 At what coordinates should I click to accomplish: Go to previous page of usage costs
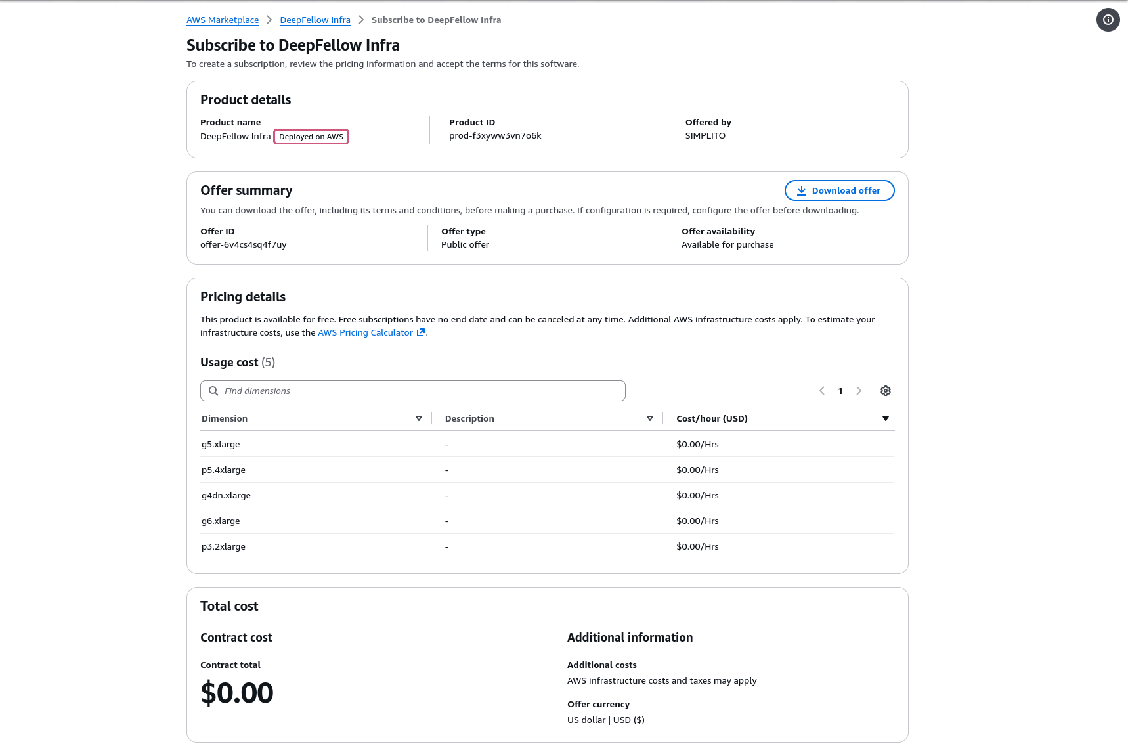click(x=821, y=391)
